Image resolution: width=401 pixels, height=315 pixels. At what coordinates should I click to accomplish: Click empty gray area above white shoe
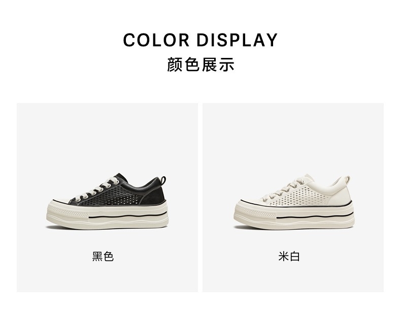[293, 136]
